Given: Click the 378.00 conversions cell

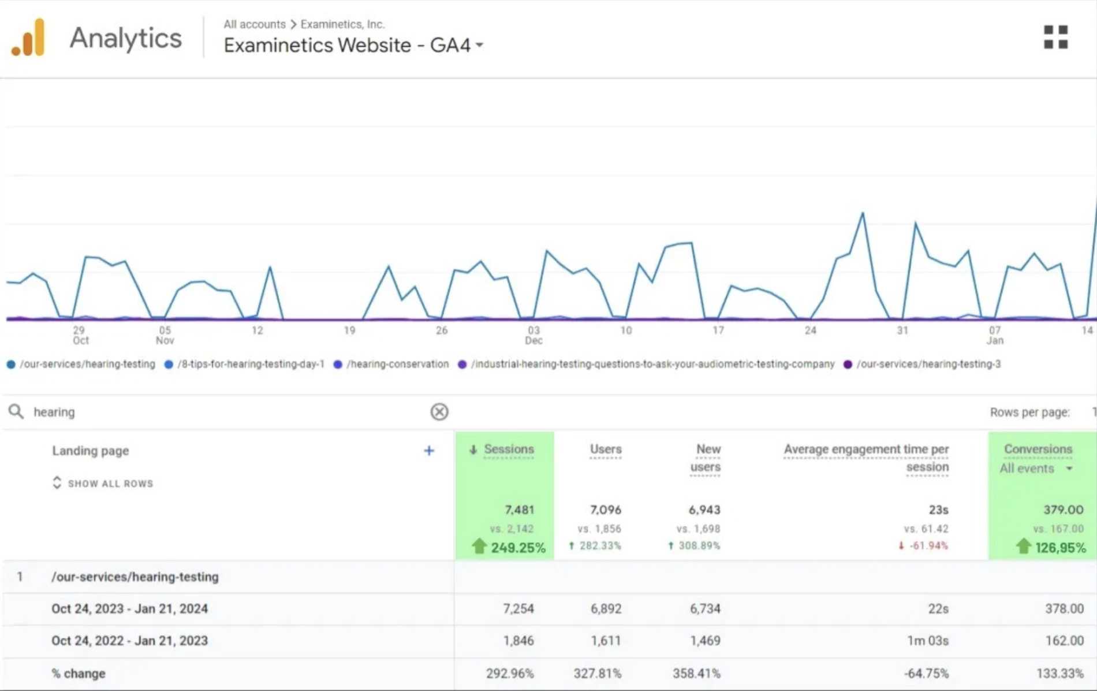Looking at the screenshot, I should (x=1064, y=608).
